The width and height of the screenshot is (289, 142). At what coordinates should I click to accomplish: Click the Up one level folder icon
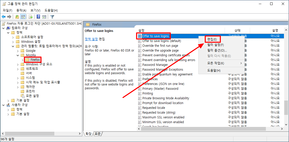pyautogui.click(x=17, y=17)
